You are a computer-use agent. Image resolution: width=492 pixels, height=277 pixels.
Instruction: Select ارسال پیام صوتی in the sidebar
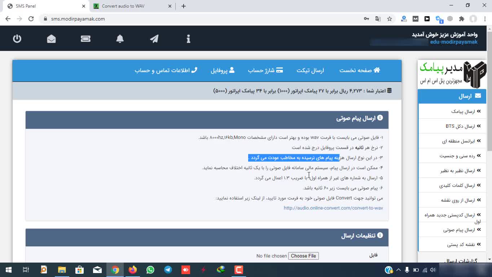(452, 230)
